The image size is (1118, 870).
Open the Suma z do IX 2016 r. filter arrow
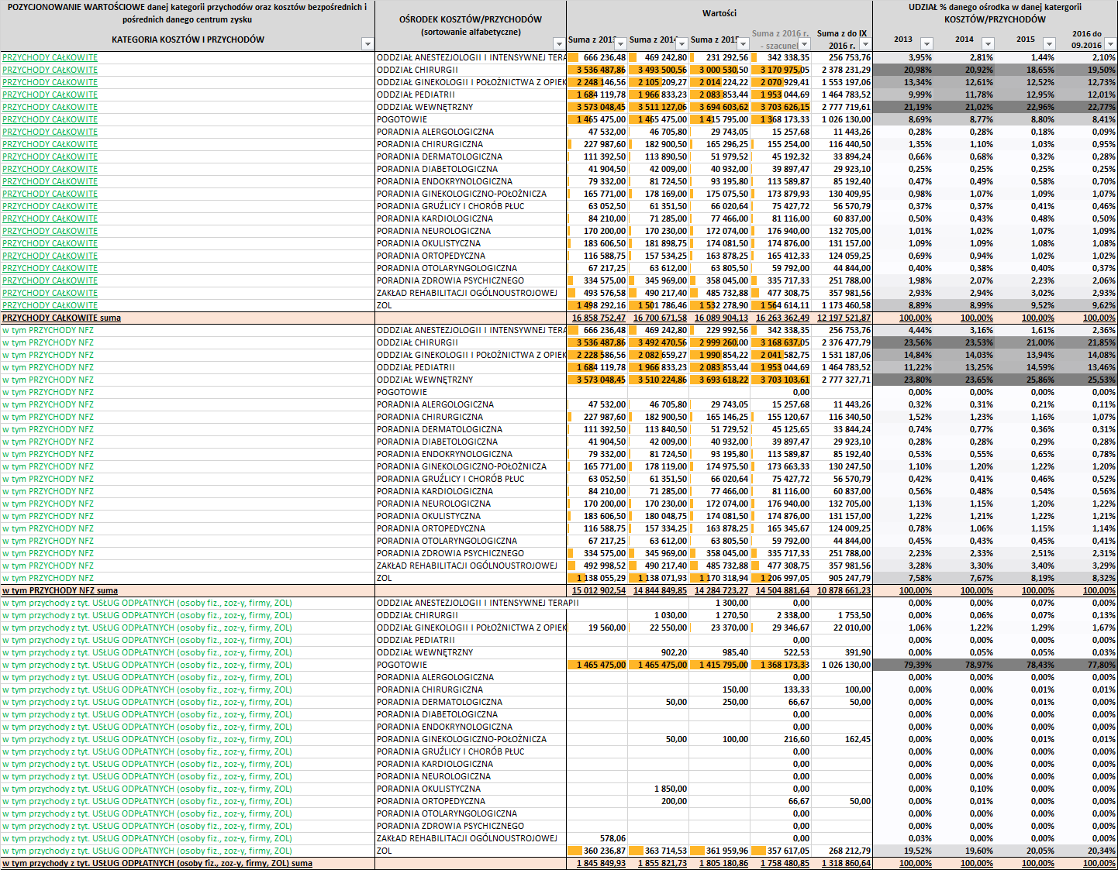[x=865, y=44]
